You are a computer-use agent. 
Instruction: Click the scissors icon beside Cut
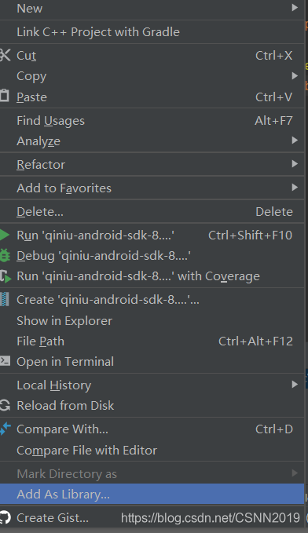pos(5,55)
